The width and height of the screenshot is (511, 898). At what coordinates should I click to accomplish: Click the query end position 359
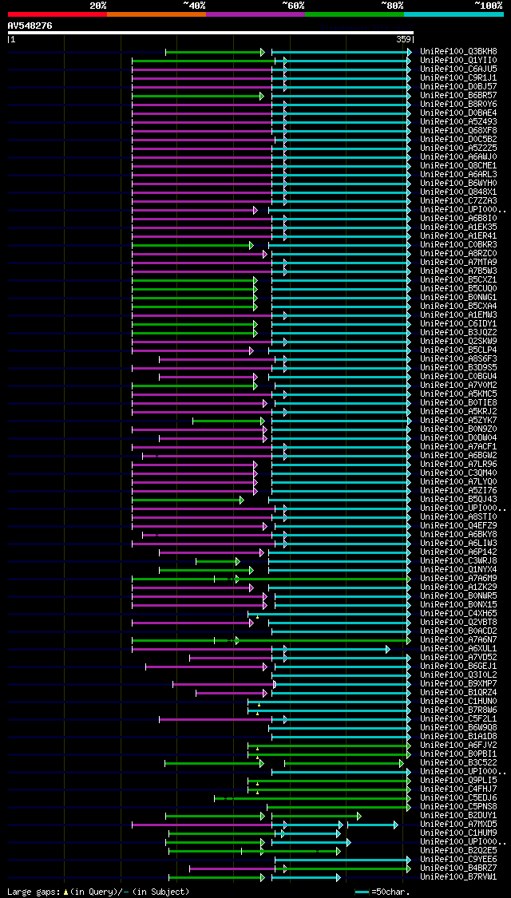tap(404, 40)
